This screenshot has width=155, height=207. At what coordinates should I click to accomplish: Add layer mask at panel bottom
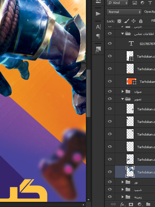coord(131,204)
